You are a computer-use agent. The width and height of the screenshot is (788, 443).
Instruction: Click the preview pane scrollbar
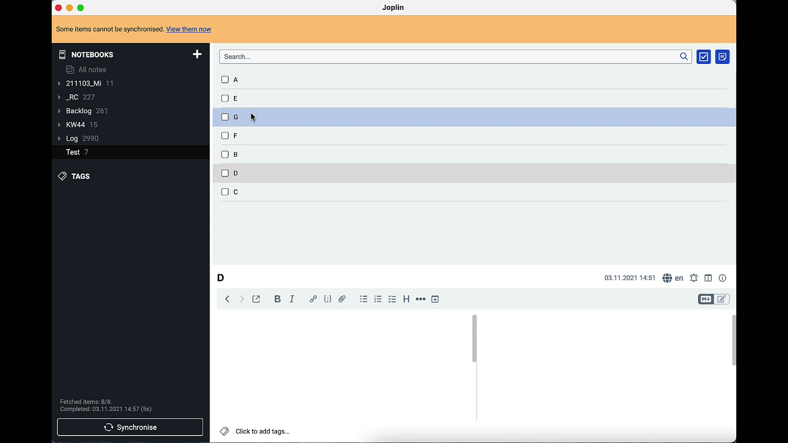click(733, 340)
